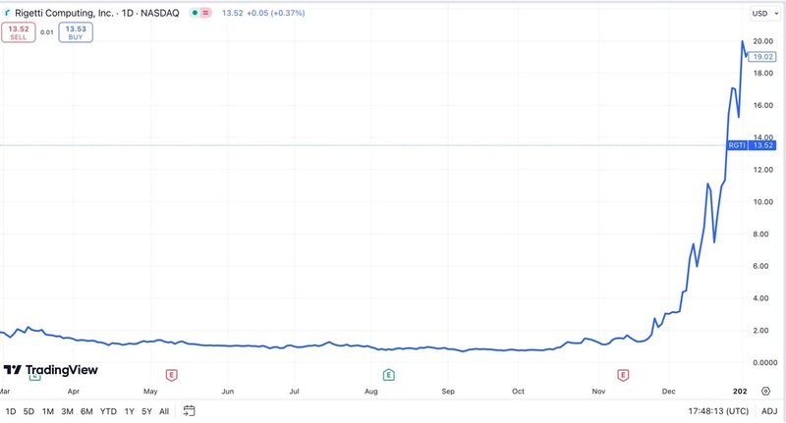Click the red earnings marker near May
The height and width of the screenshot is (423, 786).
171,375
